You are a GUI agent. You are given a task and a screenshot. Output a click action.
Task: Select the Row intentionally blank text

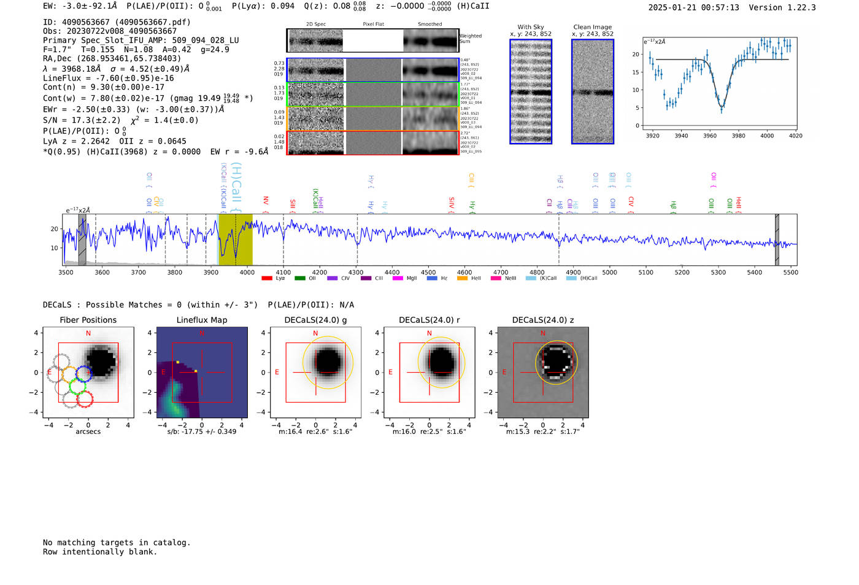pos(100,552)
